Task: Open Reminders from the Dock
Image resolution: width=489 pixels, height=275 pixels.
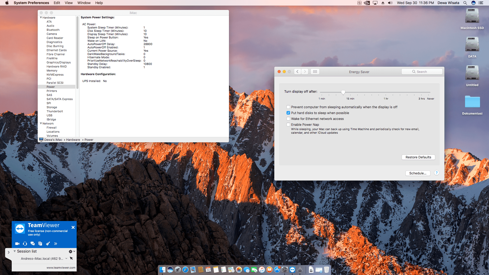Action: 224,270
